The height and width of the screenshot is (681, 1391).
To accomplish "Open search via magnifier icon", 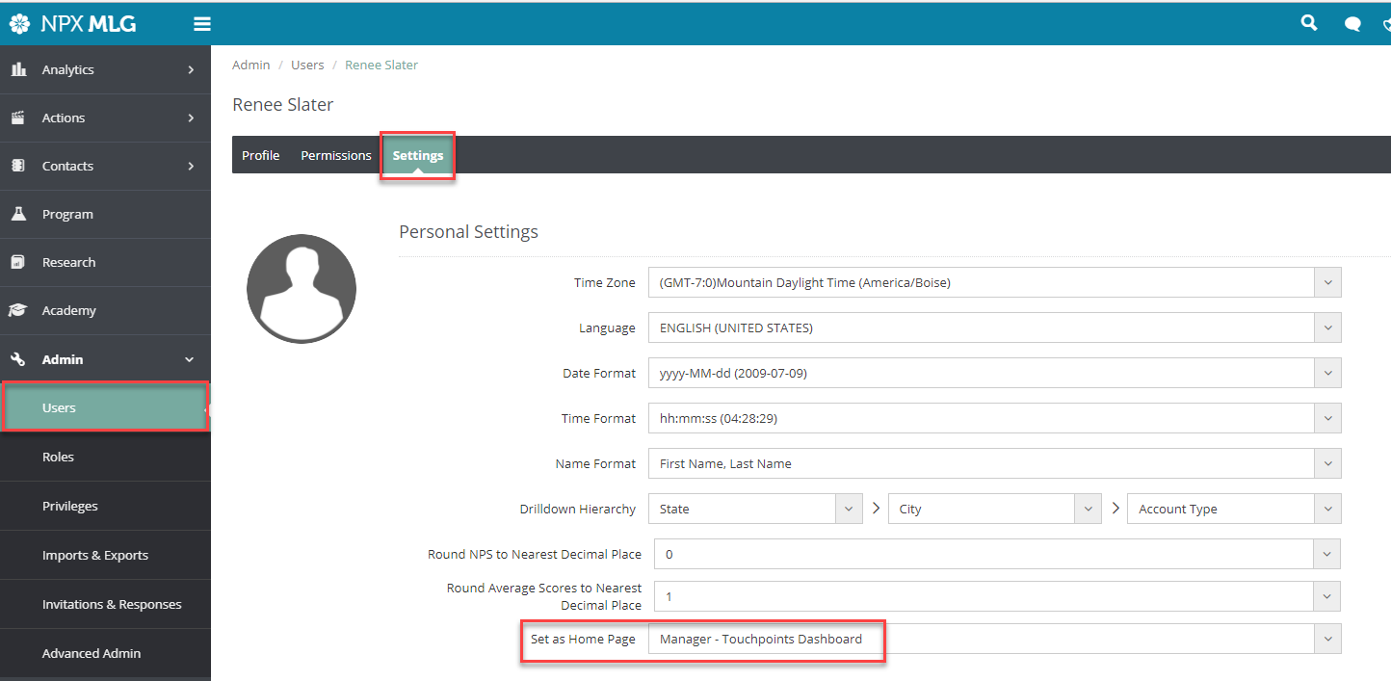I will coord(1308,23).
